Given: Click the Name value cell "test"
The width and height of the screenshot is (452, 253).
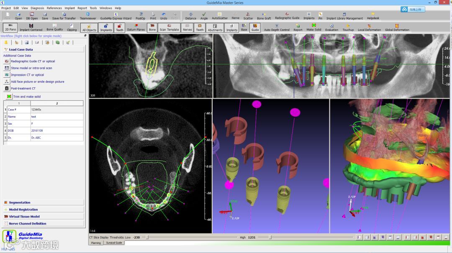Looking at the screenshot, I should [x=57, y=116].
